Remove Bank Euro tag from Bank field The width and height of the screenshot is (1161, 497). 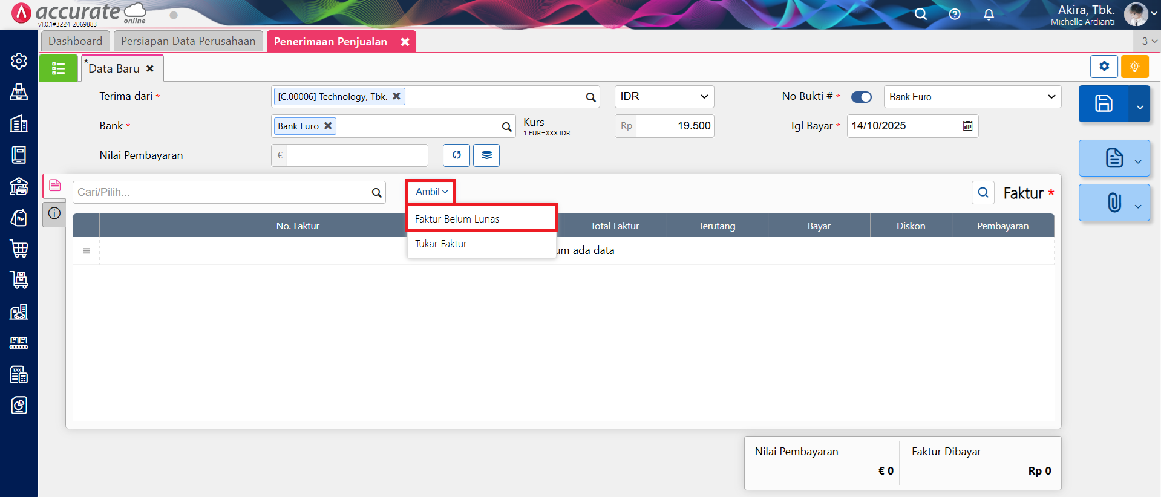(x=328, y=126)
